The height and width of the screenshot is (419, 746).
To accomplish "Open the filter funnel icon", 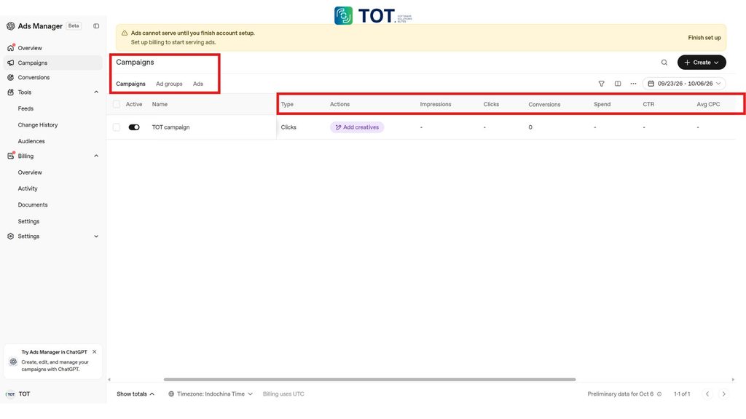I will click(x=601, y=84).
